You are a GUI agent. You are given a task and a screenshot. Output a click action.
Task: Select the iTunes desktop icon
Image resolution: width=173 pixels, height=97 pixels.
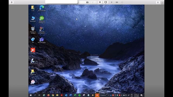point(33,83)
